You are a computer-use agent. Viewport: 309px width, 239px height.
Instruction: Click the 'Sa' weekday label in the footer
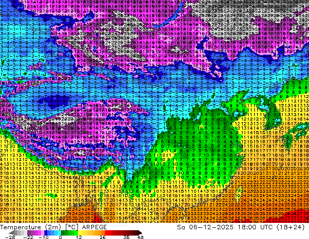tap(181, 227)
